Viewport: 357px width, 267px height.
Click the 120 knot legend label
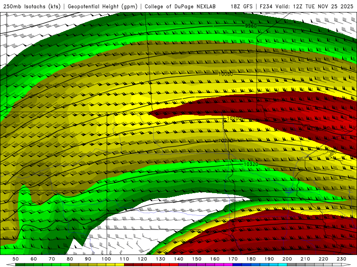(x=142, y=259)
